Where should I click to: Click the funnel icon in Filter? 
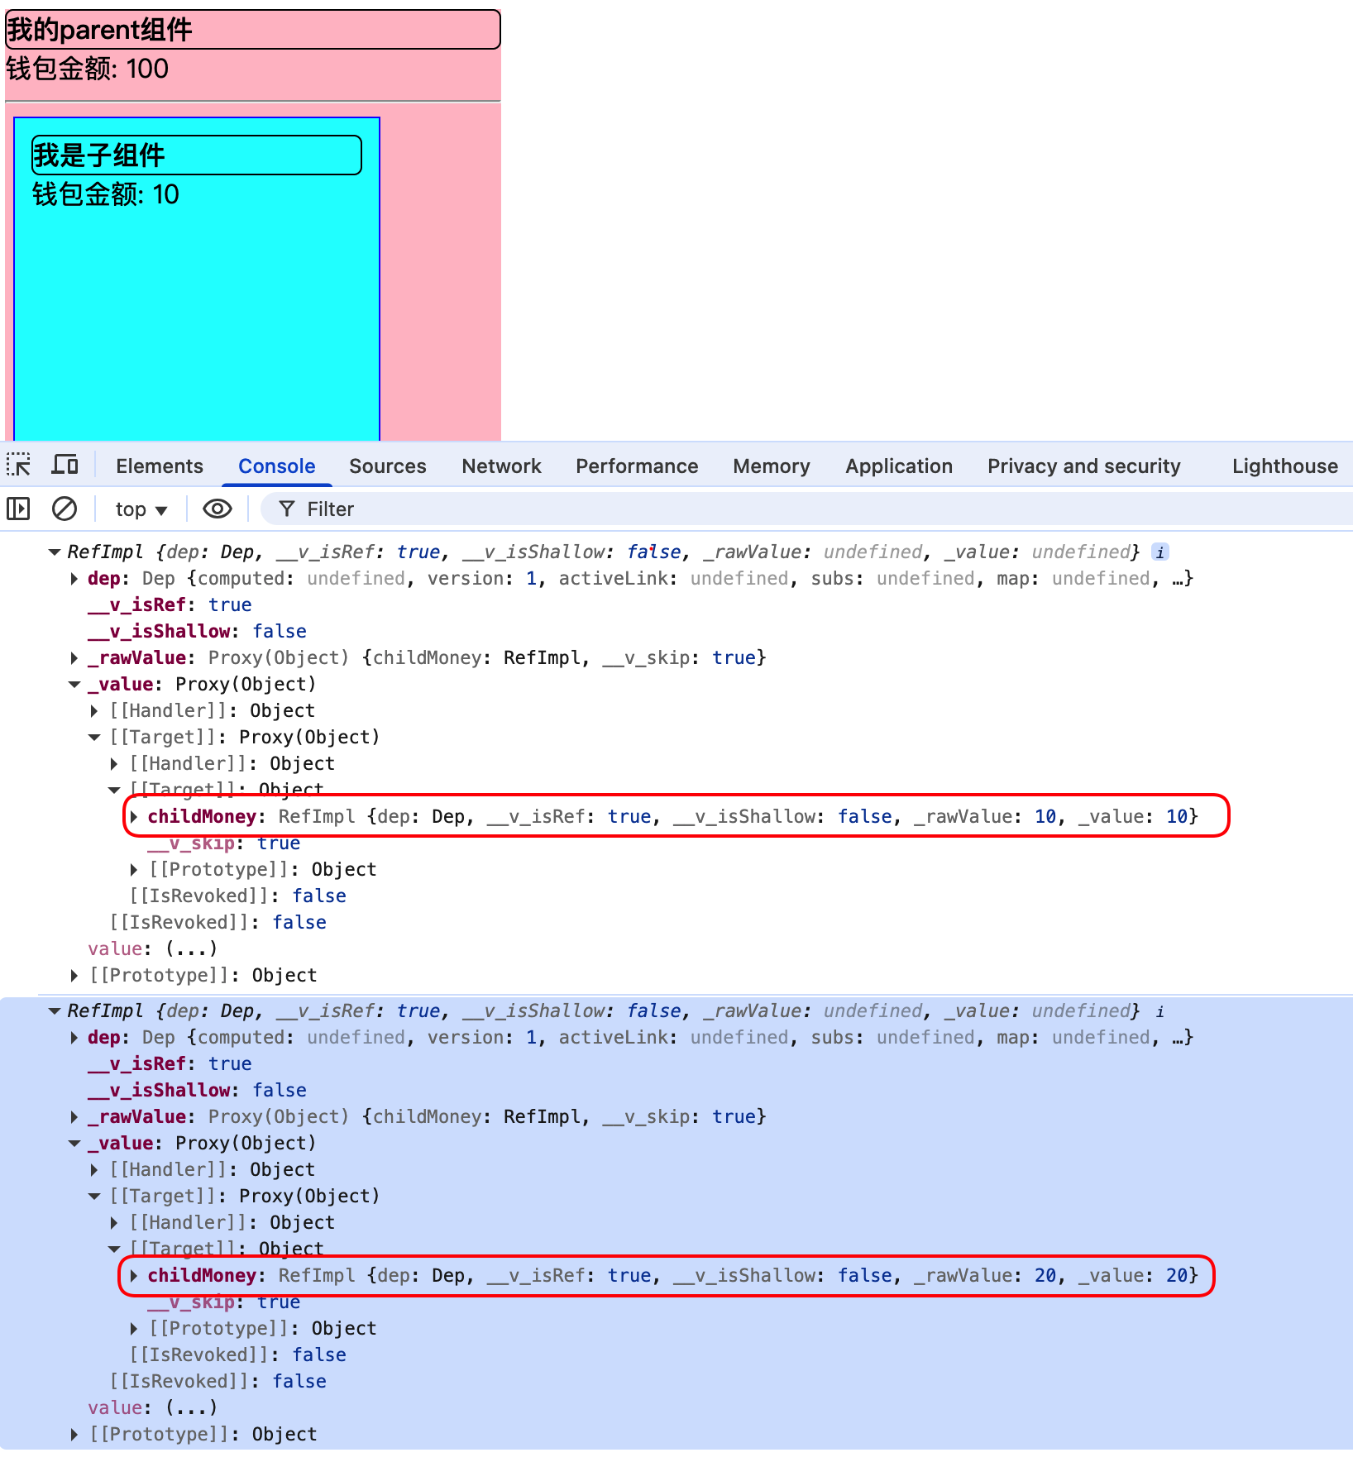[287, 509]
